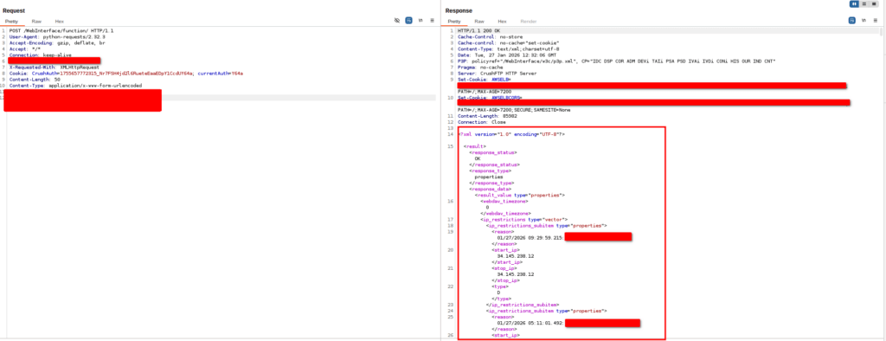Image resolution: width=886 pixels, height=341 pixels.
Task: Click the xml version="1.0" declaration line
Action: pyautogui.click(x=511, y=135)
